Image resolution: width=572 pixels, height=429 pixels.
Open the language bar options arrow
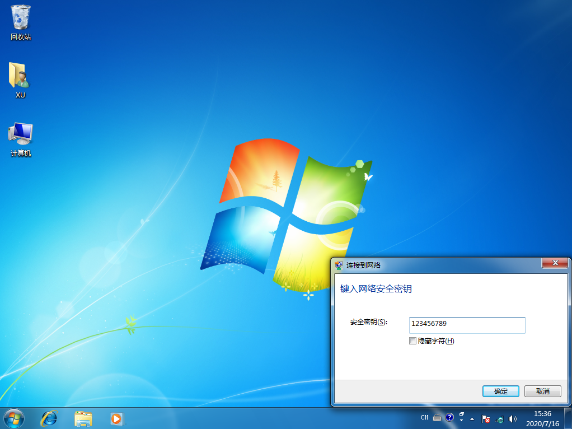tap(462, 421)
